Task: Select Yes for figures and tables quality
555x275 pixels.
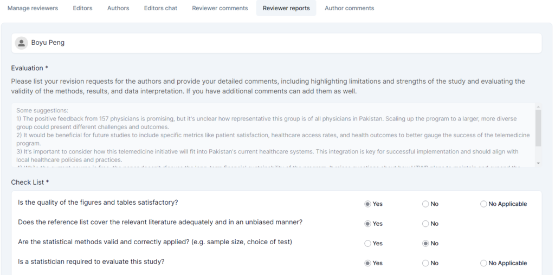Action: point(368,204)
